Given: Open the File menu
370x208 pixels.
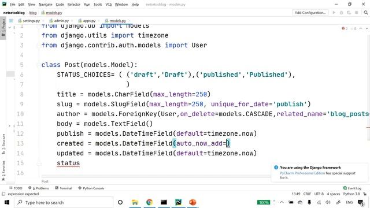Looking at the screenshot, I should pyautogui.click(x=13, y=4).
